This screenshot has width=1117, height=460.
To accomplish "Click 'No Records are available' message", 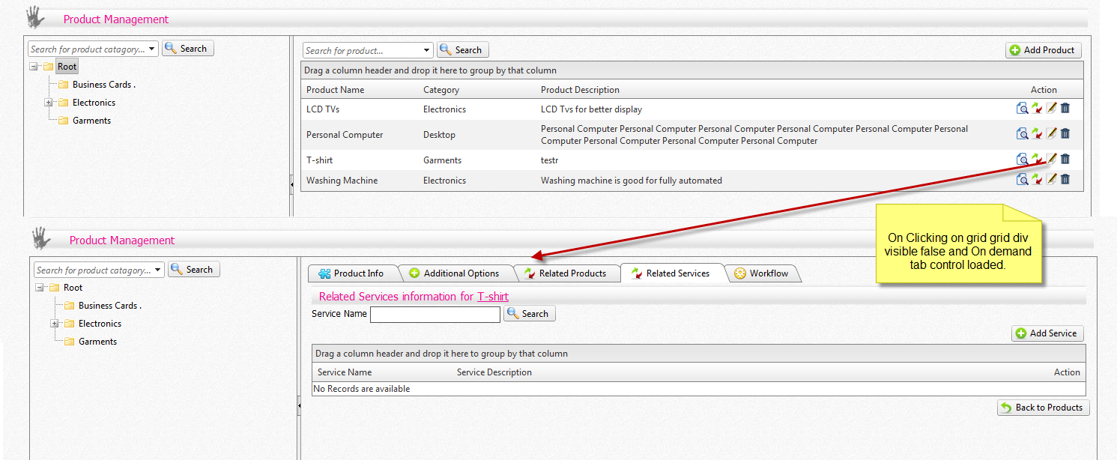I will click(x=362, y=389).
